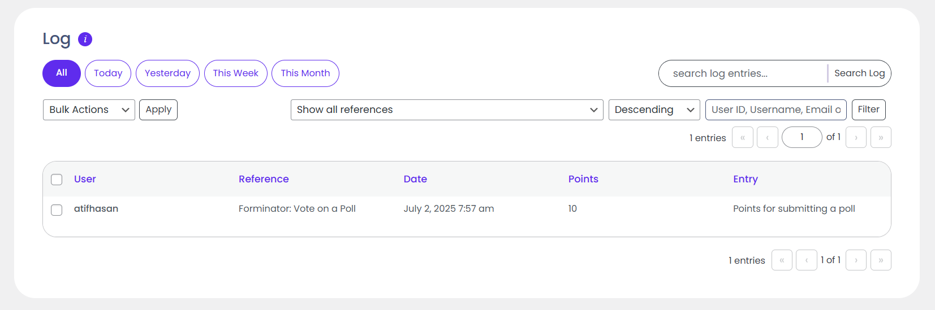Switch to the This Week filter

click(235, 73)
